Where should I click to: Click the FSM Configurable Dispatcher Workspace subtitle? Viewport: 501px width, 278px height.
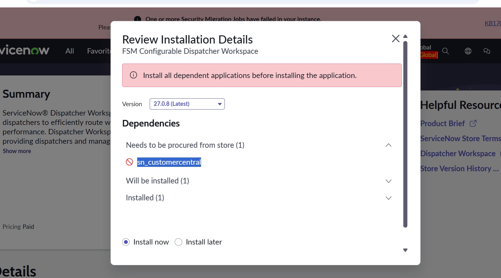[190, 51]
